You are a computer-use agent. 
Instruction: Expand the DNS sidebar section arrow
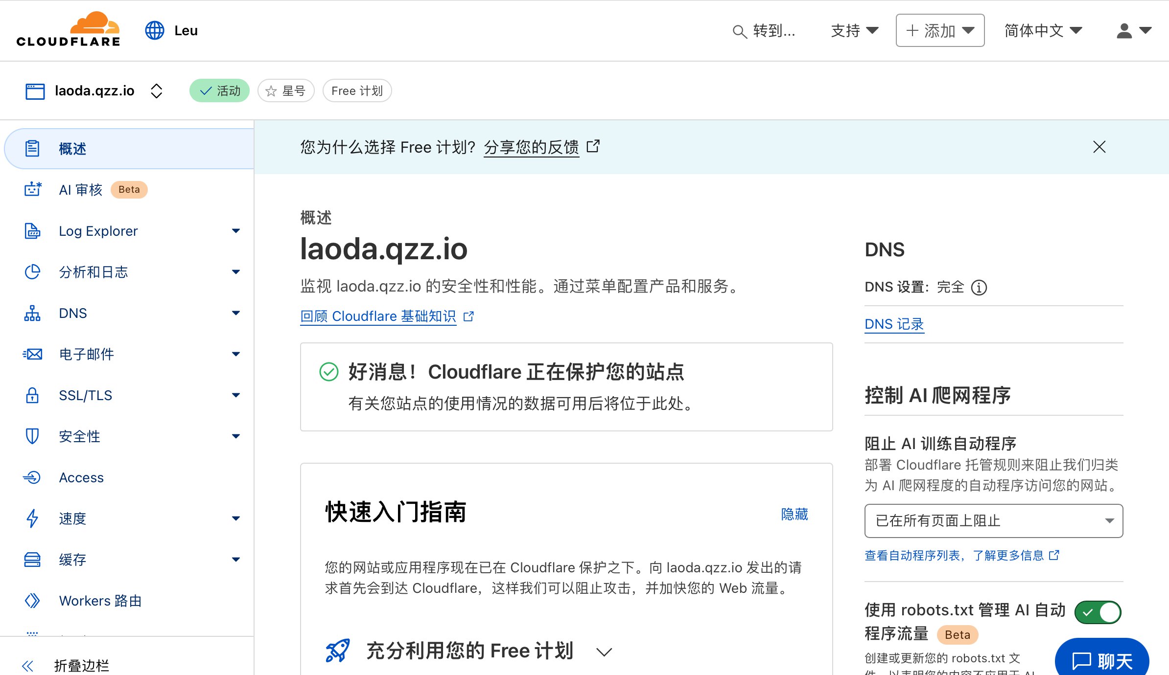point(236,313)
